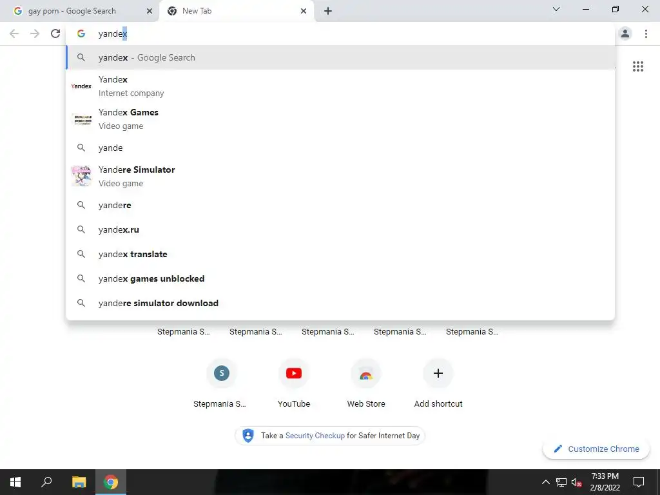Screen dimensions: 660x495
Task: Select 'yandex - Google Search' suggestion
Action: point(340,57)
